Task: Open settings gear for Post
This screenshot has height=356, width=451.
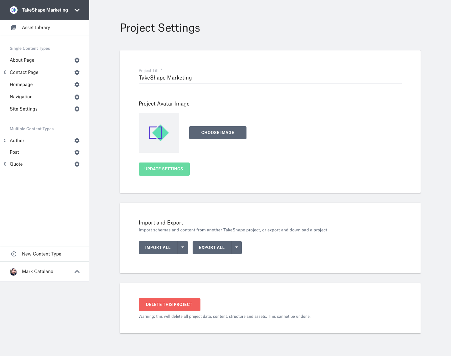Action: 77,152
